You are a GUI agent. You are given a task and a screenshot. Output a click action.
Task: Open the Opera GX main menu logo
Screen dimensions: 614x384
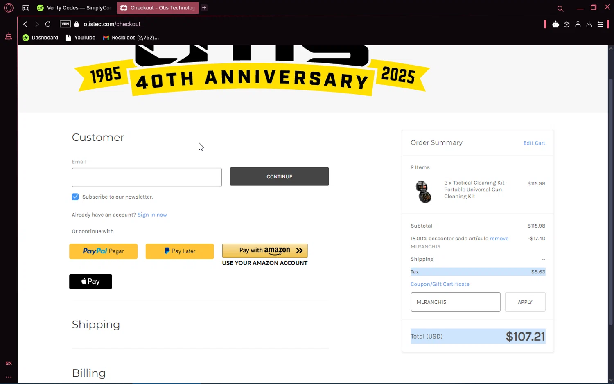(x=9, y=8)
